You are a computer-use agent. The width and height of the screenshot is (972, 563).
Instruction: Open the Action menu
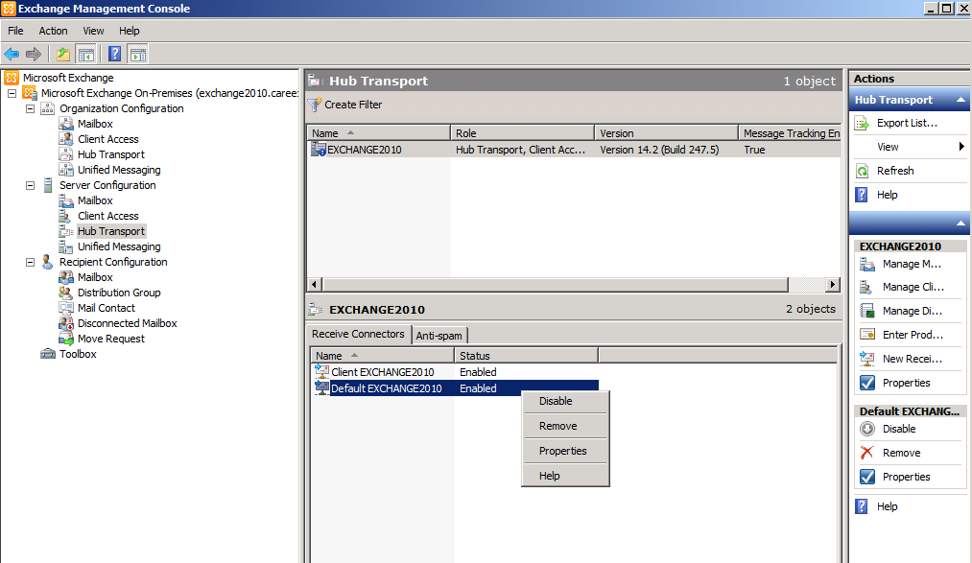(x=54, y=31)
